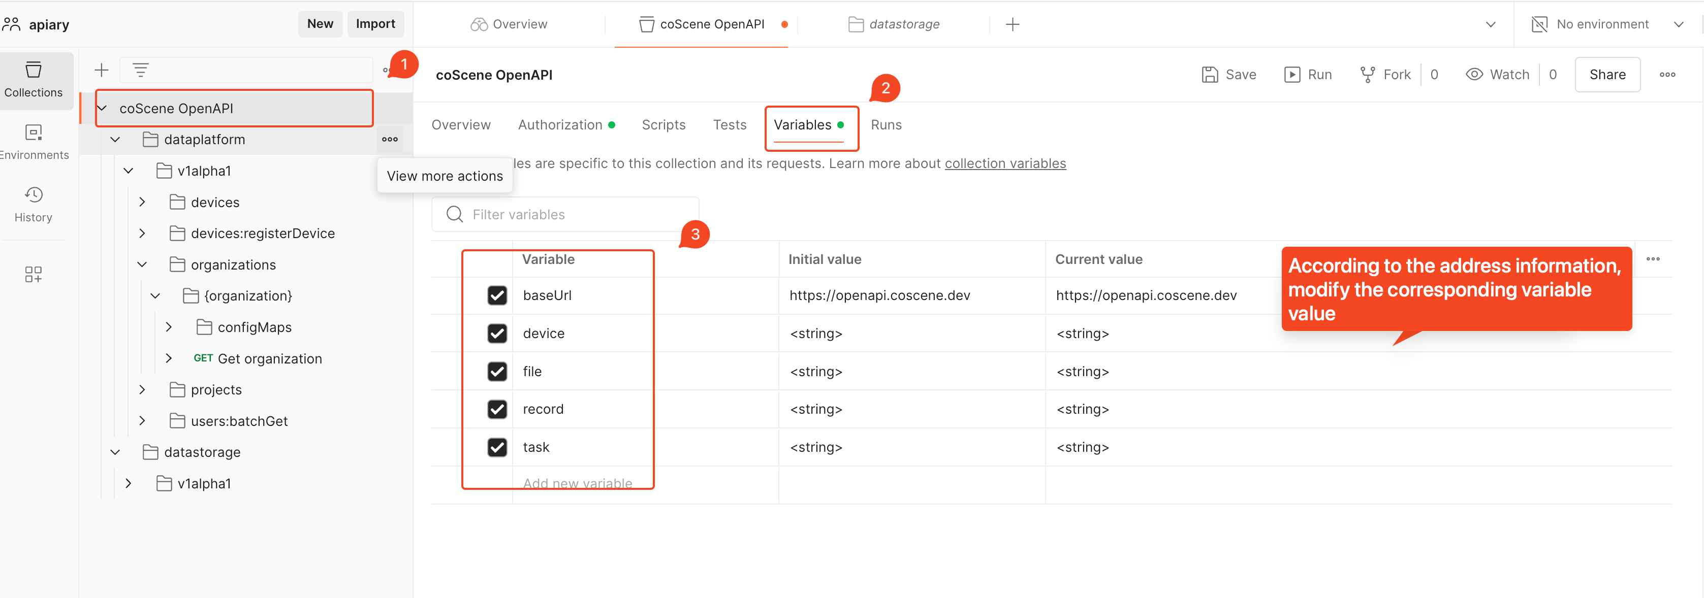This screenshot has width=1704, height=598.
Task: Open the tabs overflow dropdown chevron
Action: [1490, 24]
